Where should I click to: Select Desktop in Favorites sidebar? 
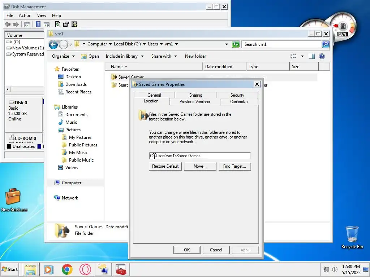point(73,77)
